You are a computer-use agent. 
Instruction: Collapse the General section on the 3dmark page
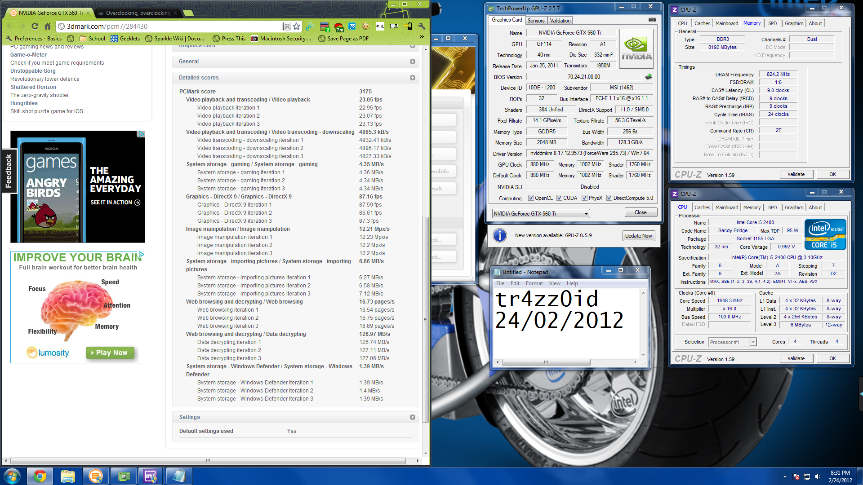tap(413, 62)
